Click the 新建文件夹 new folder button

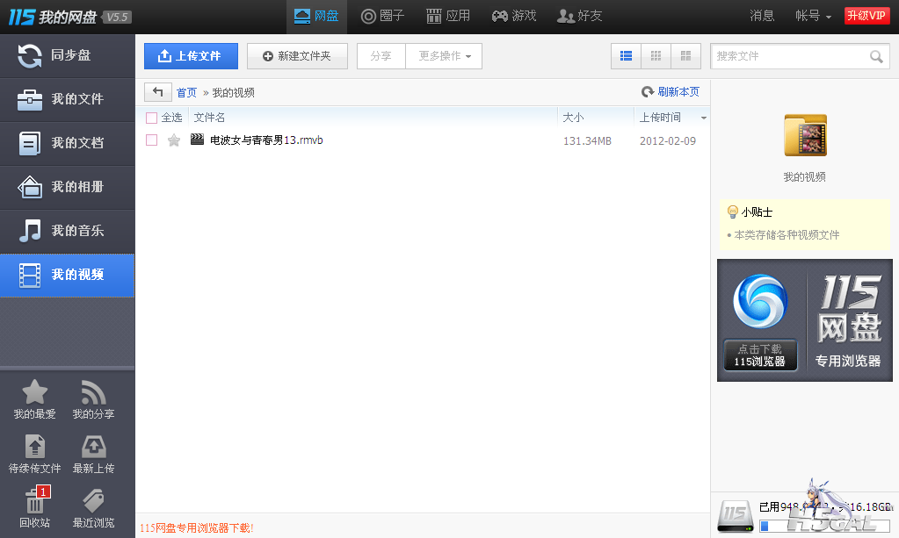pyautogui.click(x=298, y=56)
